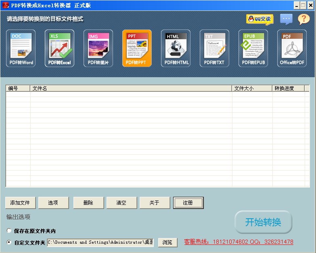
Task: Pick the PDF转图片 image conversion icon
Action: pos(98,48)
